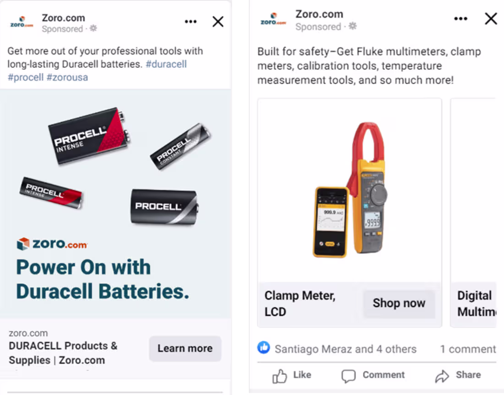The width and height of the screenshot is (504, 395).
Task: Open the options menu on the Fluke ad
Action: 461,19
